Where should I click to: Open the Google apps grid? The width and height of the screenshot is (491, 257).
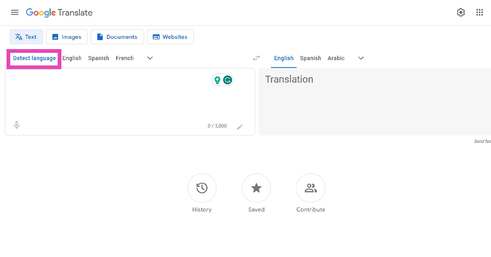click(x=480, y=12)
